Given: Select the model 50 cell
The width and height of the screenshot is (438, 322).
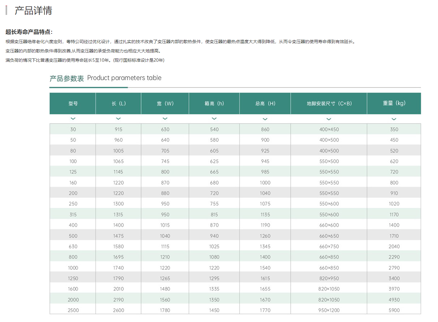Looking at the screenshot, I should [73, 140].
